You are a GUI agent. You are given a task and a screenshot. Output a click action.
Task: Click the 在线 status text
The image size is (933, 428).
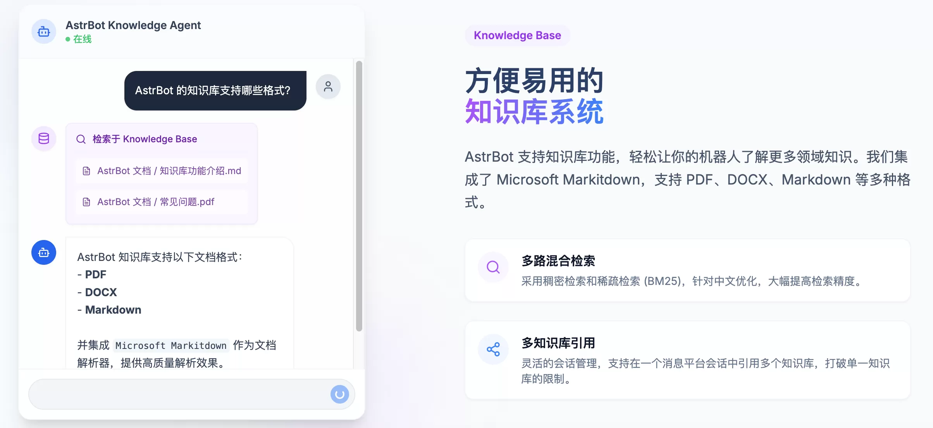83,39
